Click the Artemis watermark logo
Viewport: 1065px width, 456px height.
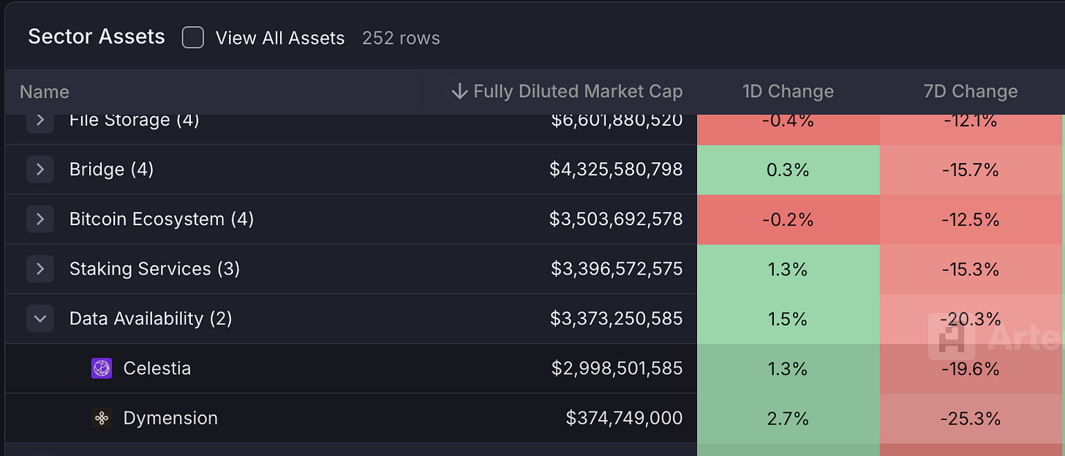pyautogui.click(x=951, y=337)
